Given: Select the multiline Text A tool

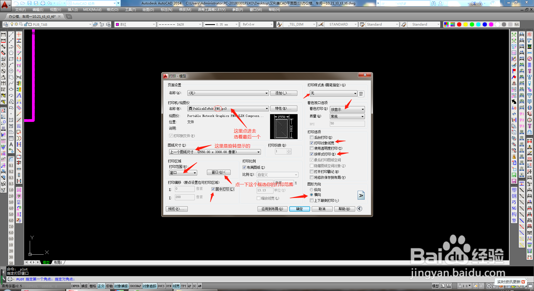Looking at the screenshot, I should (x=11, y=144).
